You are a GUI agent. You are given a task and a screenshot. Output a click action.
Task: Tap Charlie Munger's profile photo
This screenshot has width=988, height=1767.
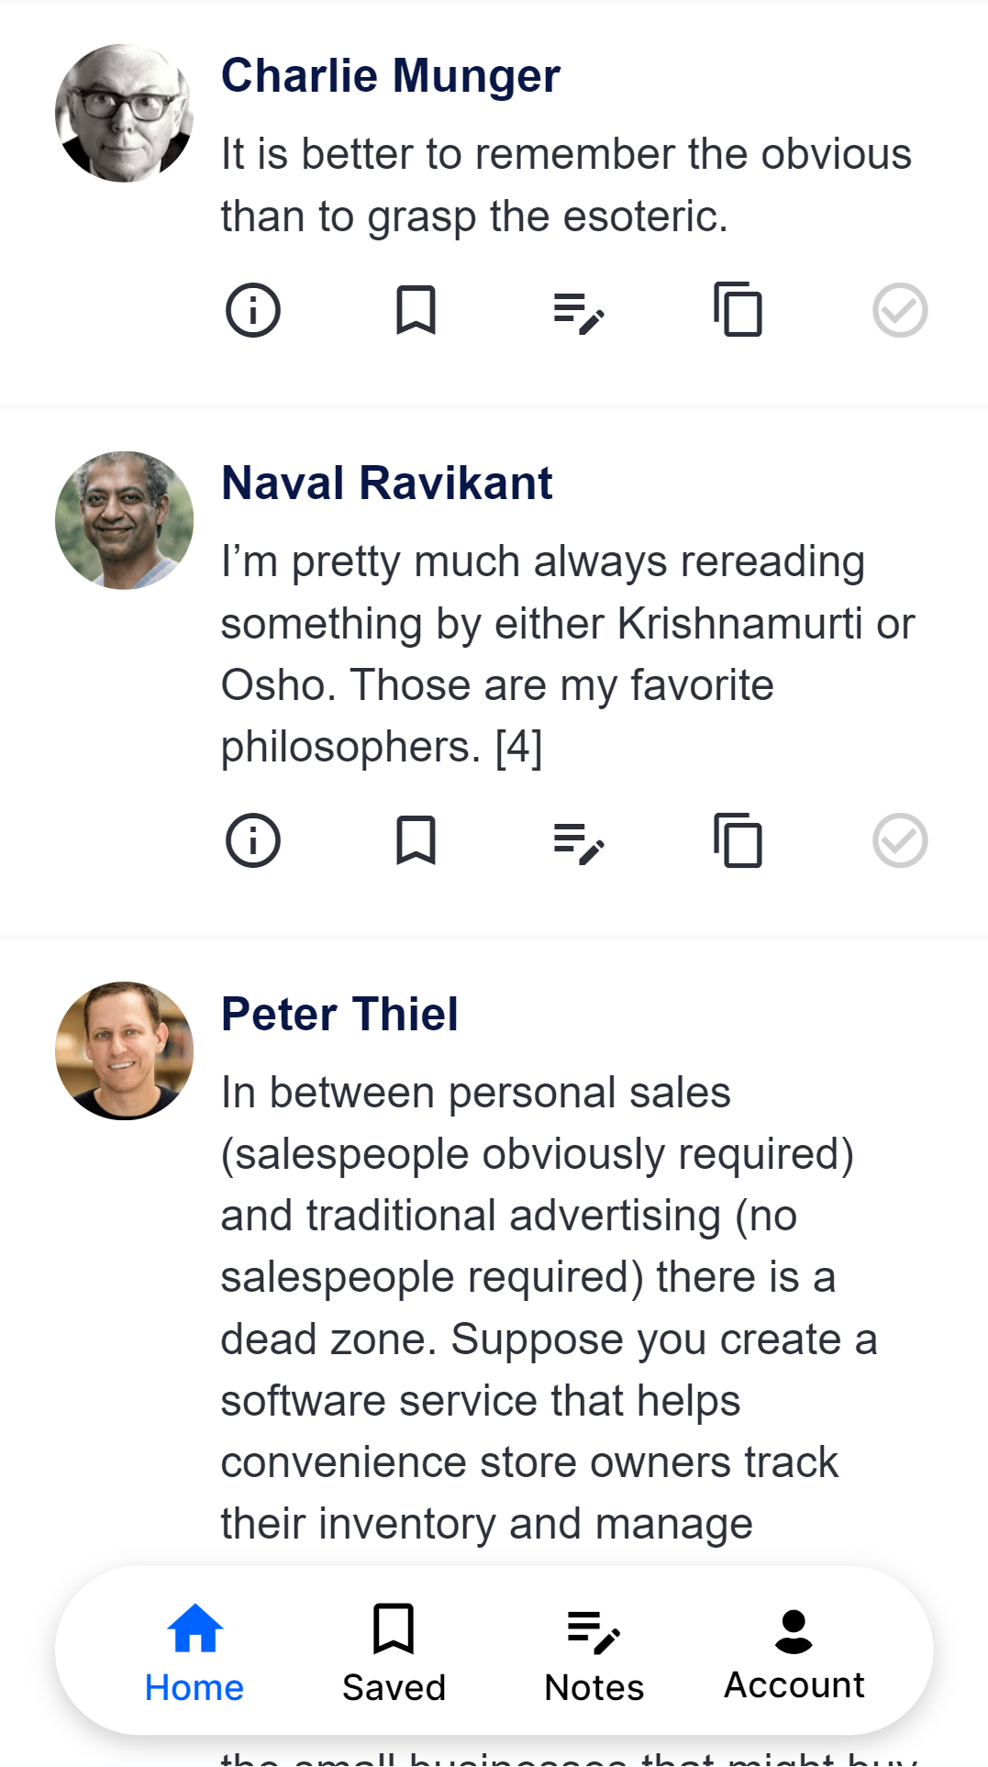(x=125, y=114)
